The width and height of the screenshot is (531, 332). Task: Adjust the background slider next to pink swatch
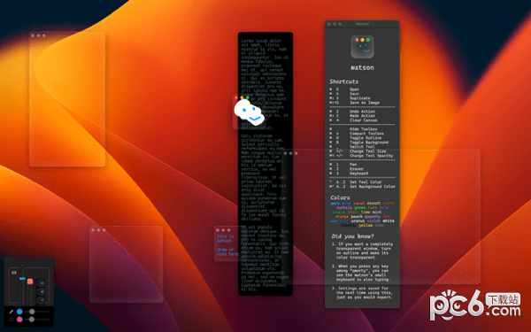37,319
